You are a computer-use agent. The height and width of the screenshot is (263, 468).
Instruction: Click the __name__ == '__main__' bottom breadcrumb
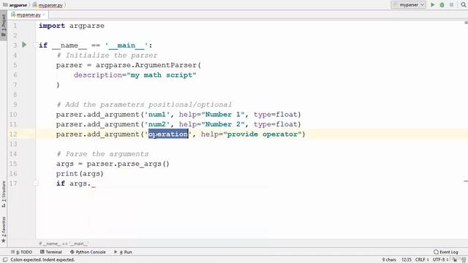click(x=64, y=243)
